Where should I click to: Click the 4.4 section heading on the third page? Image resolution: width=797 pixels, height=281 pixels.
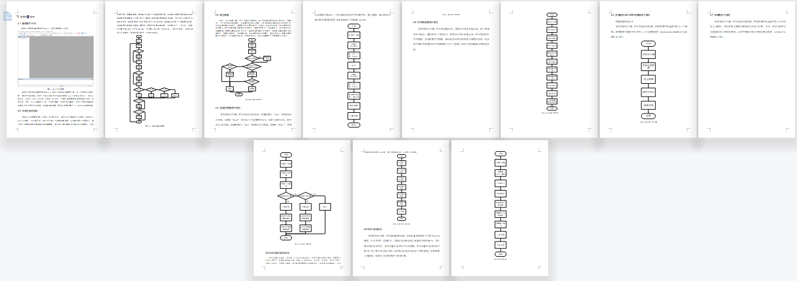tap(228, 107)
